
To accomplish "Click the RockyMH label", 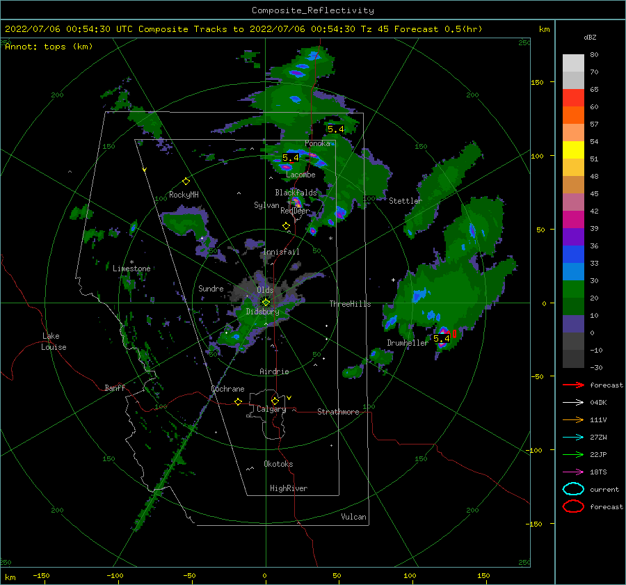I will pyautogui.click(x=184, y=195).
